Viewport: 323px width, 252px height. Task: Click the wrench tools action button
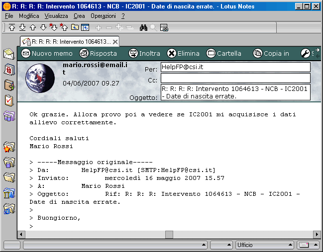click(x=305, y=54)
